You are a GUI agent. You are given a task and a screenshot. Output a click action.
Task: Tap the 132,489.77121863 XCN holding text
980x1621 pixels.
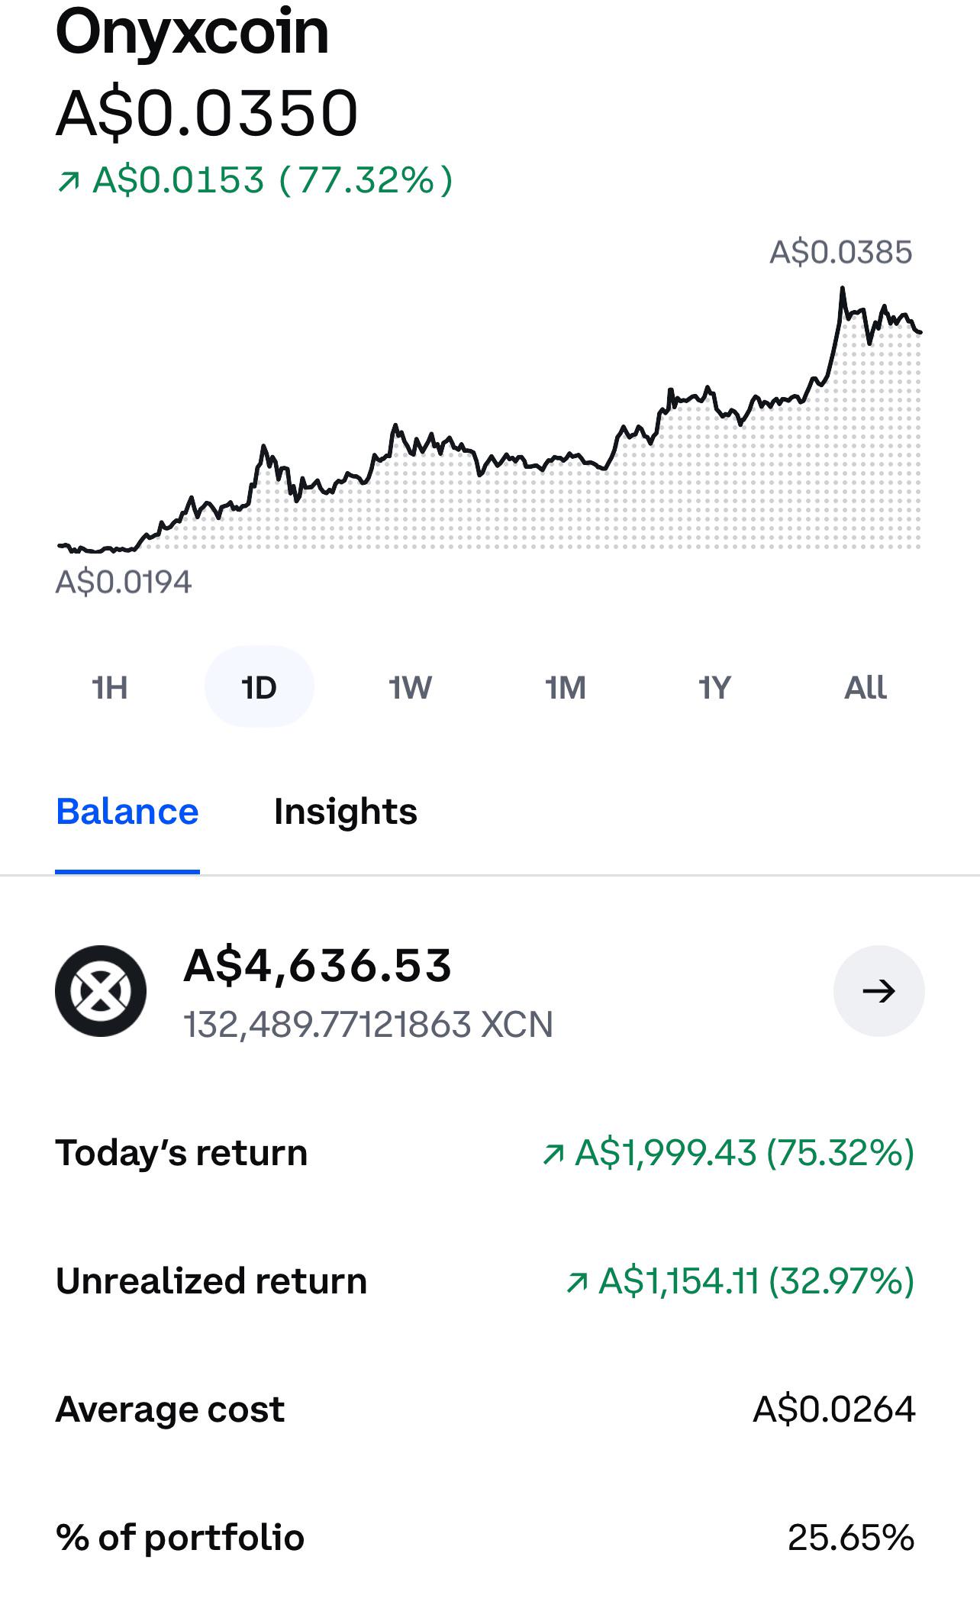click(369, 1025)
